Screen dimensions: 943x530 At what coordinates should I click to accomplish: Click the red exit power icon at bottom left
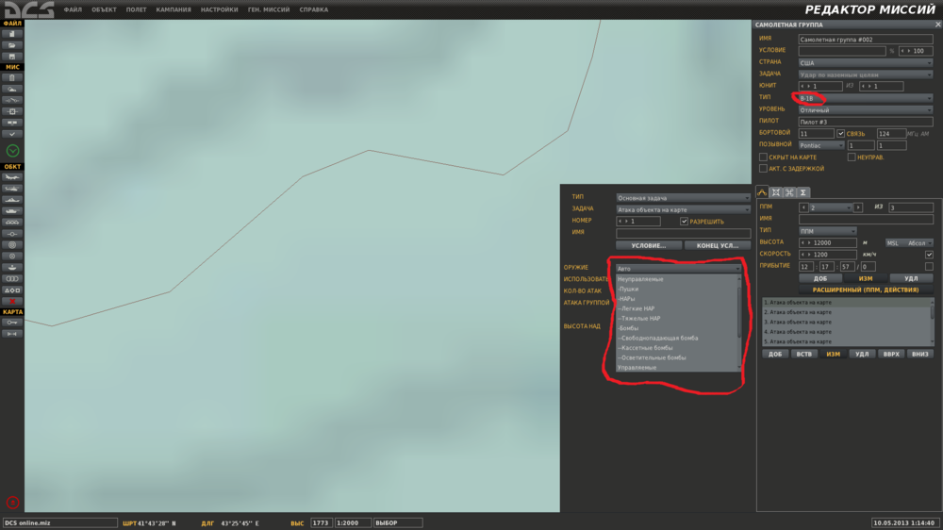(12, 503)
